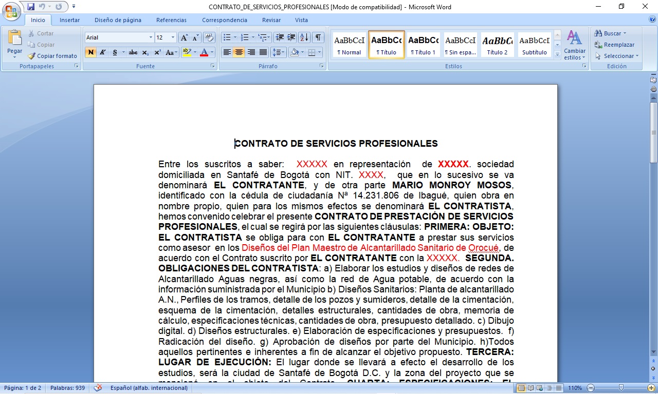Click the Sort icon
Image resolution: width=658 pixels, height=394 pixels.
point(304,37)
